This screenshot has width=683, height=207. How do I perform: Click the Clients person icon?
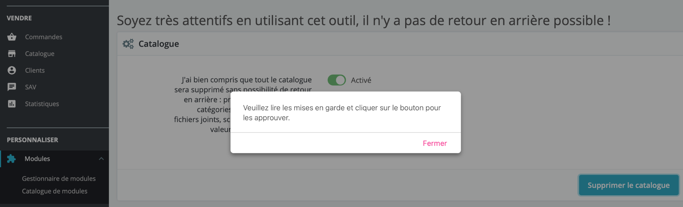(12, 70)
